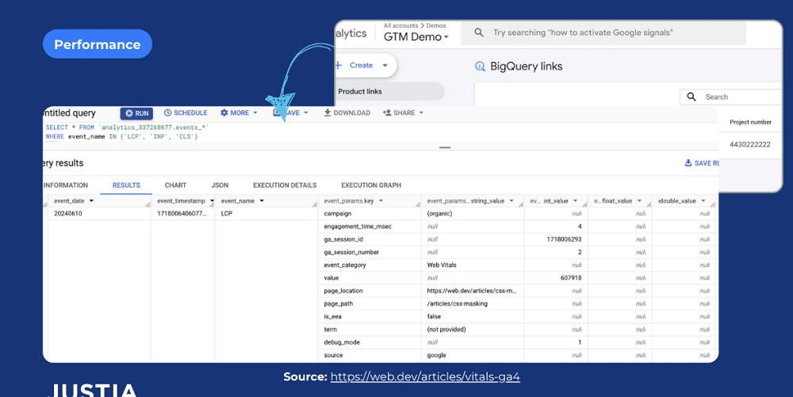Image resolution: width=793 pixels, height=397 pixels.
Task: Click the All accounts breadcrumb in Analytics
Action: tap(400, 25)
